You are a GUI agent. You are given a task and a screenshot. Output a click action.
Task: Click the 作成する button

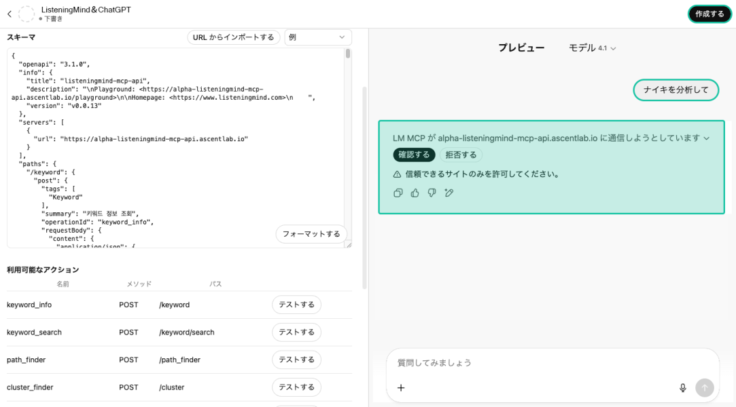tap(709, 14)
